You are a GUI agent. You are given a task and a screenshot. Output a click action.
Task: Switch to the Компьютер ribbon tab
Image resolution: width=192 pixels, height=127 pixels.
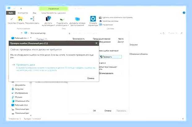23,13
